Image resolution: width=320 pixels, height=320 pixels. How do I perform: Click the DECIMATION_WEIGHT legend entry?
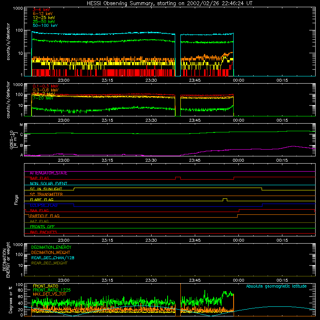coord(51,253)
